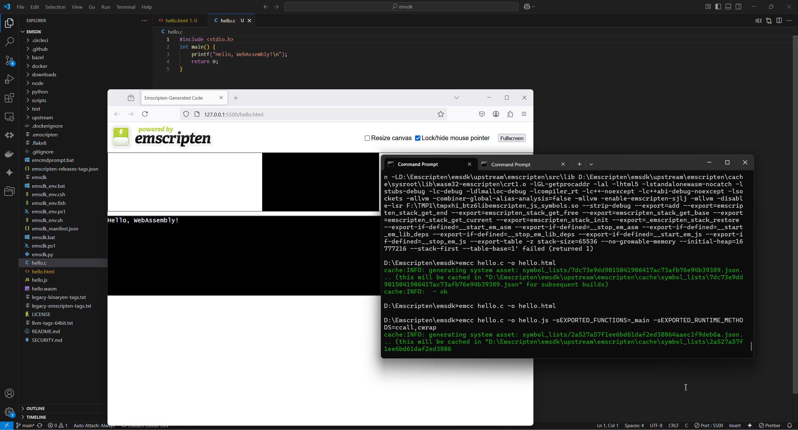This screenshot has width=798, height=430.
Task: Expand the upstream folder
Action: [x=42, y=117]
